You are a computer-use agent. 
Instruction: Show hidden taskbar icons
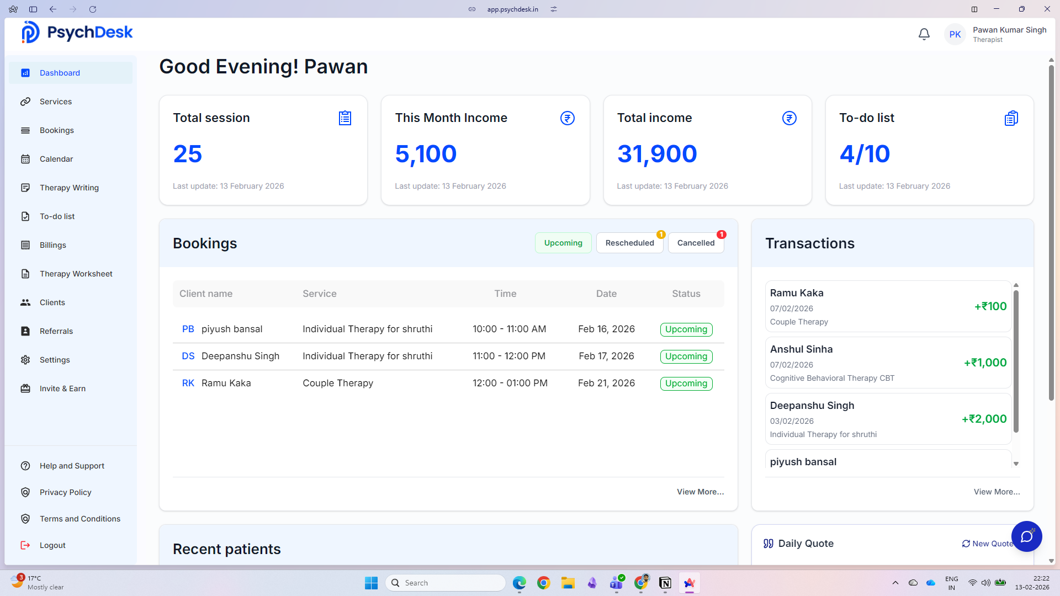pyautogui.click(x=895, y=583)
